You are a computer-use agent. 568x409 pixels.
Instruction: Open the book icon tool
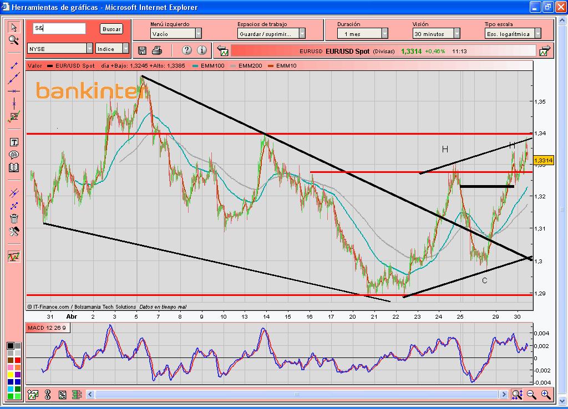pyautogui.click(x=14, y=167)
